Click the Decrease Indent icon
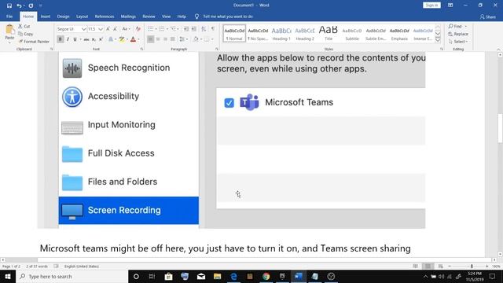This screenshot has height=283, width=503. (186, 29)
